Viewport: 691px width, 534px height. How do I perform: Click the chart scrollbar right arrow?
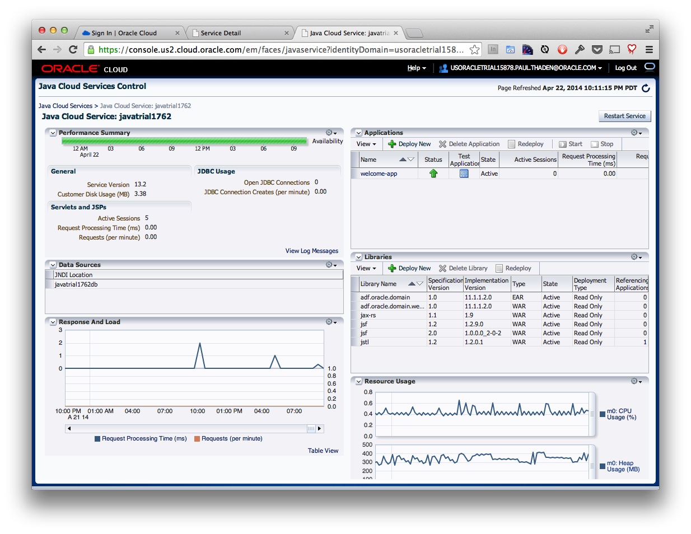pos(320,429)
